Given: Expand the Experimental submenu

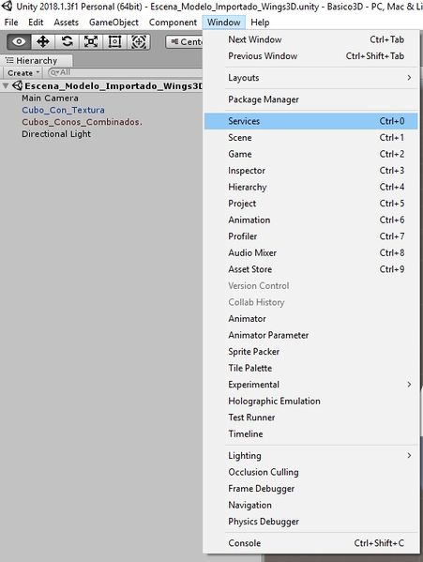Looking at the screenshot, I should (310, 385).
